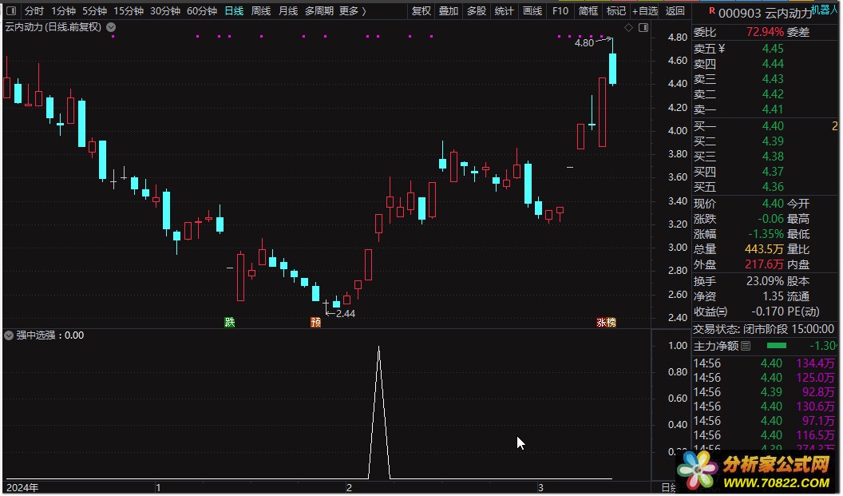Add stock with +自选 button
Image resolution: width=843 pixels, height=496 pixels.
[x=645, y=10]
